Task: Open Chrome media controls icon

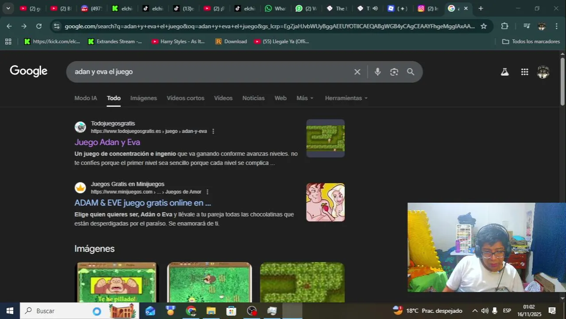Action: (x=527, y=26)
